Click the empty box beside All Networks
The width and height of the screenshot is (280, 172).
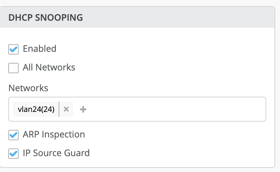(x=13, y=68)
